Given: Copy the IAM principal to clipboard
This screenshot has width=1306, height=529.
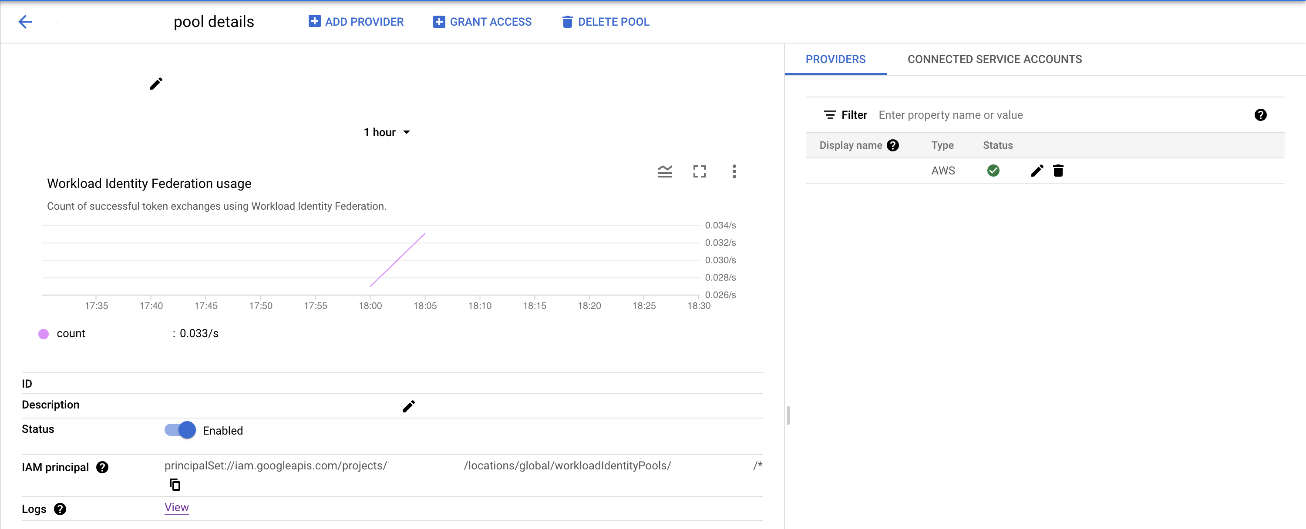Looking at the screenshot, I should (175, 485).
